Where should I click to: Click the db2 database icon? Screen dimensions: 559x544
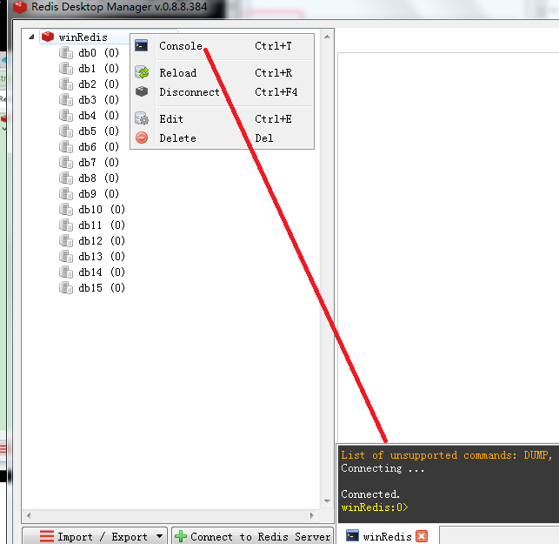click(x=66, y=84)
